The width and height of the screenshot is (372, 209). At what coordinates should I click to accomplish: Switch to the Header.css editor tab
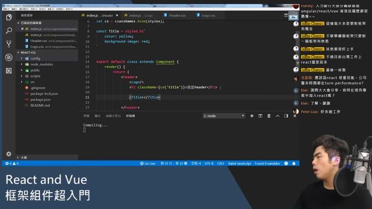[176, 16]
